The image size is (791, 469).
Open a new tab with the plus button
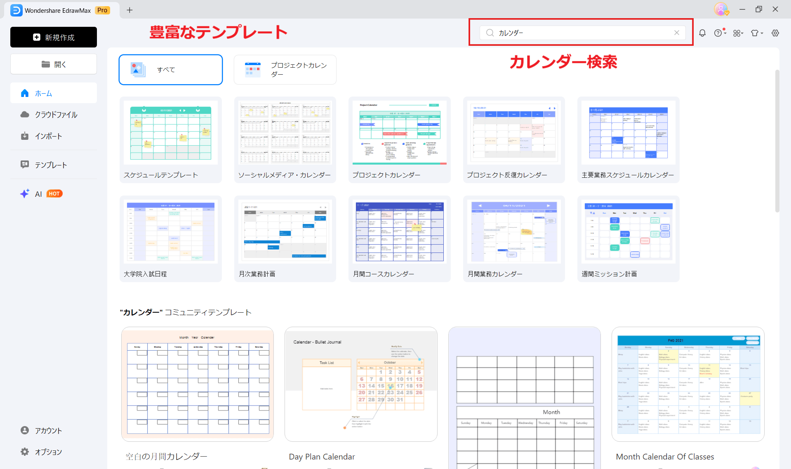pos(129,9)
